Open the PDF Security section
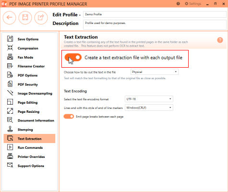Screen dimensions: 228x192 click(x=29, y=84)
